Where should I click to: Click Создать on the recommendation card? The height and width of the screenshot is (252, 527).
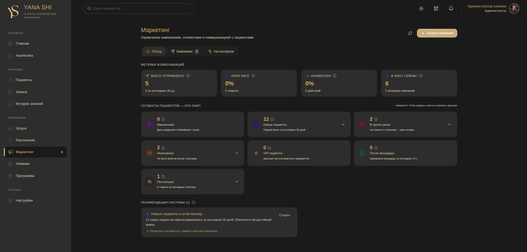(285, 215)
